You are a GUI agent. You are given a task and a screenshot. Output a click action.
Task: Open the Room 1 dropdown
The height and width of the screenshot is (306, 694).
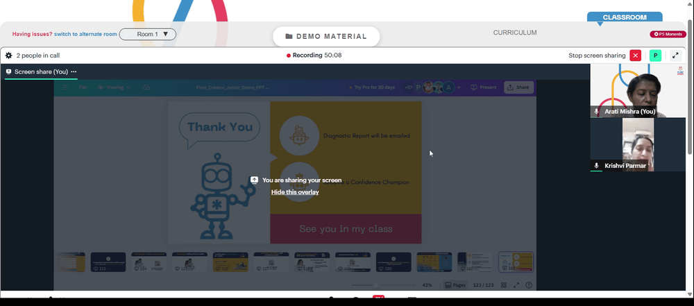pos(147,34)
